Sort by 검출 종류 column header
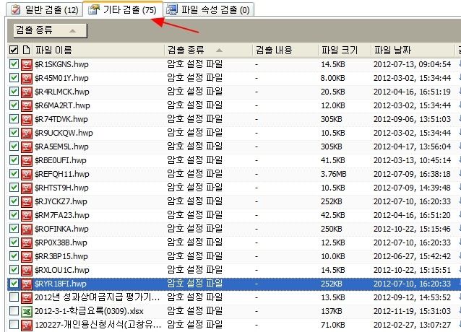The image size is (461, 332). (208, 50)
